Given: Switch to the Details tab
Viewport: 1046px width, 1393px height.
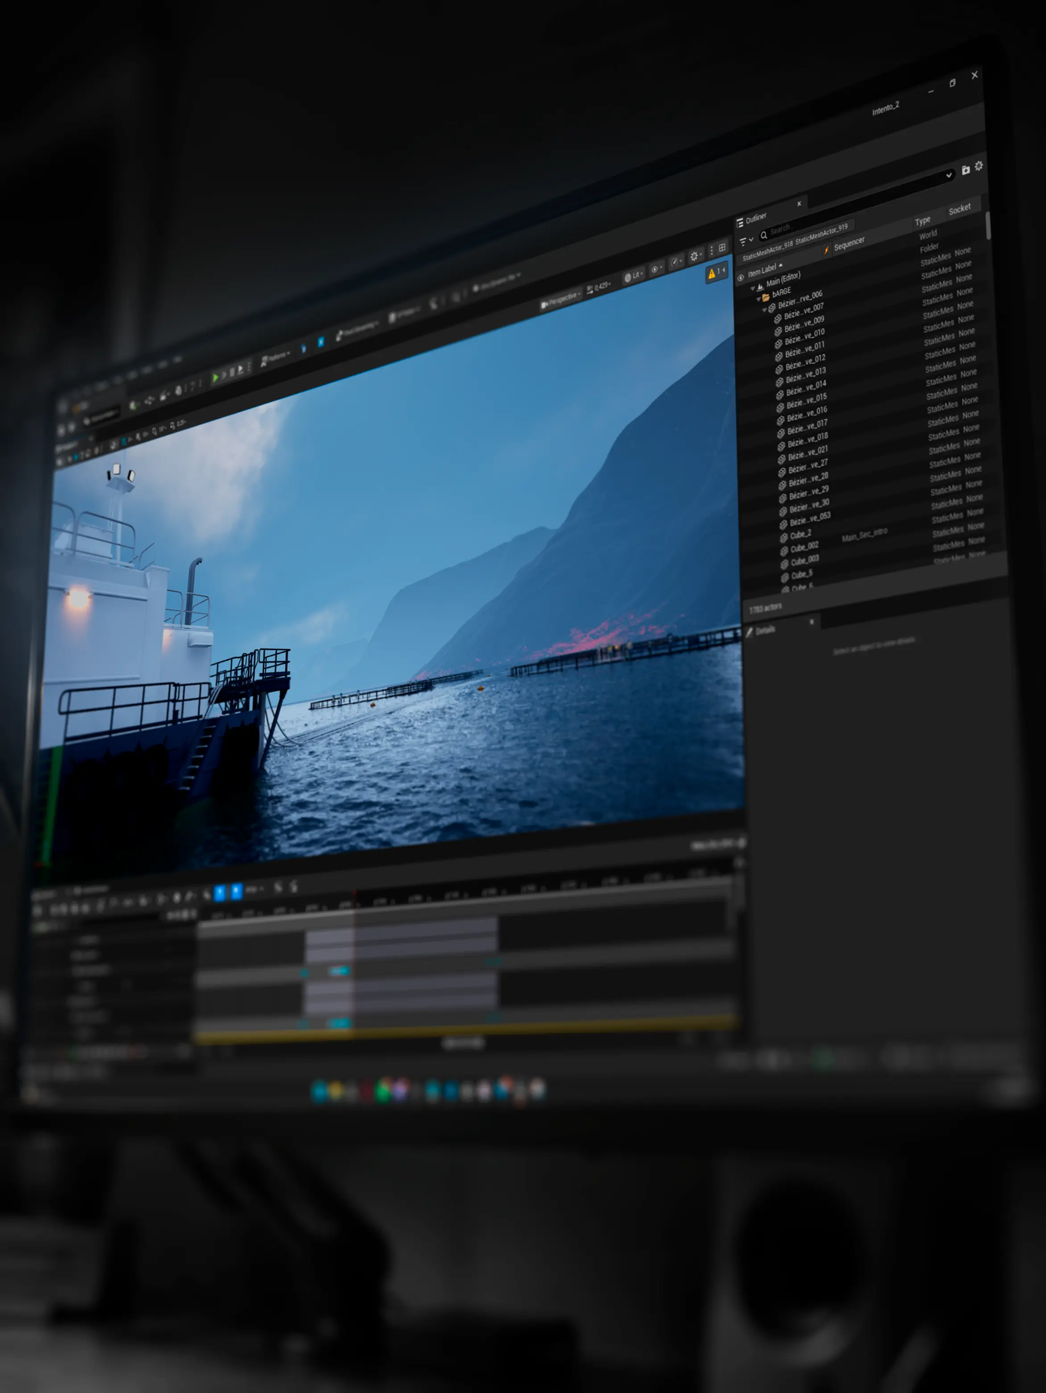Looking at the screenshot, I should coord(765,630).
